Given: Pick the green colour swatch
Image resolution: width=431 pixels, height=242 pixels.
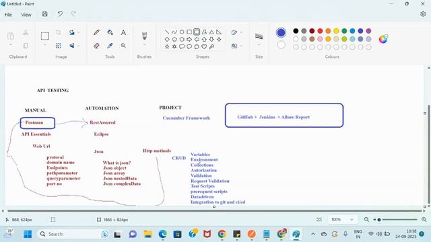Looking at the screenshot, I should pos(344,31).
